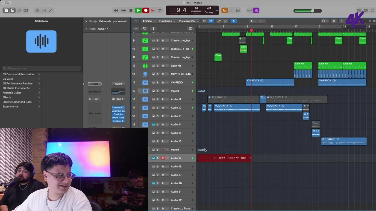The width and height of the screenshot is (376, 211).
Task: Toggle the orange Replace mode icon
Action: coord(225,10)
